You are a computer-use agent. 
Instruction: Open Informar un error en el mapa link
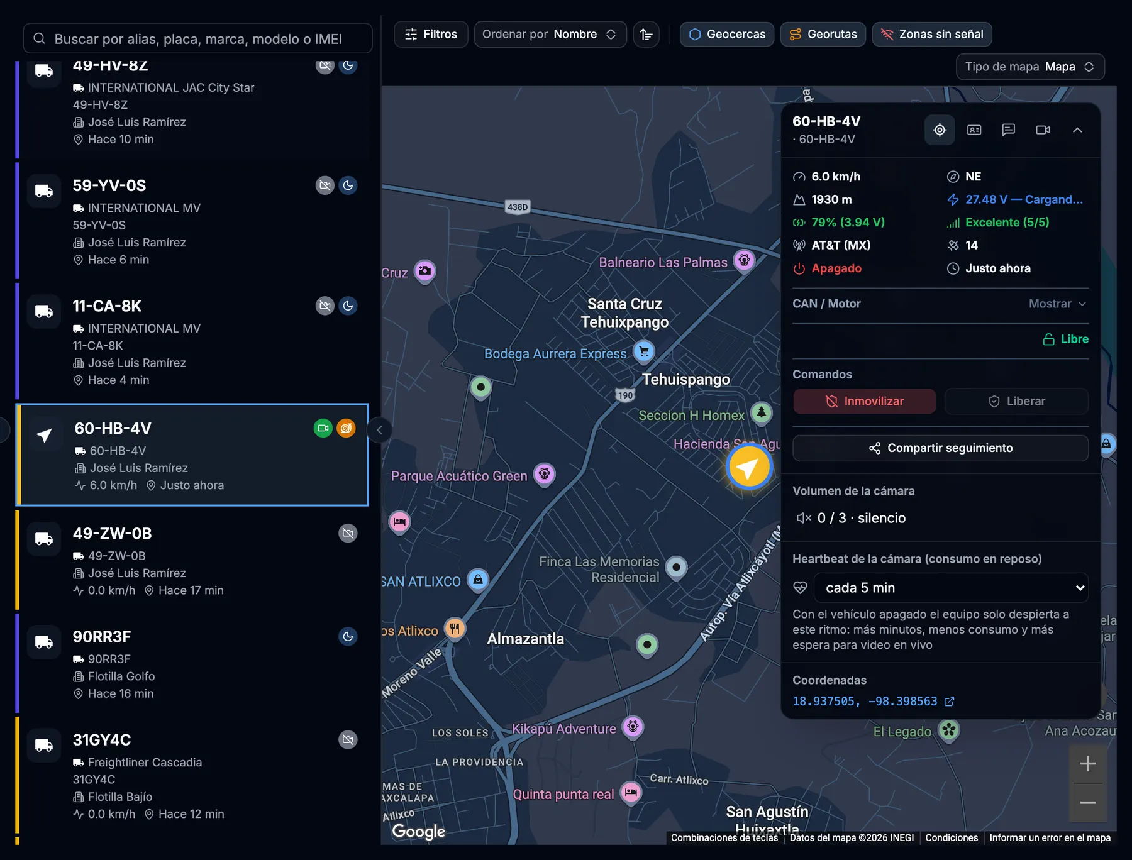[1050, 837]
